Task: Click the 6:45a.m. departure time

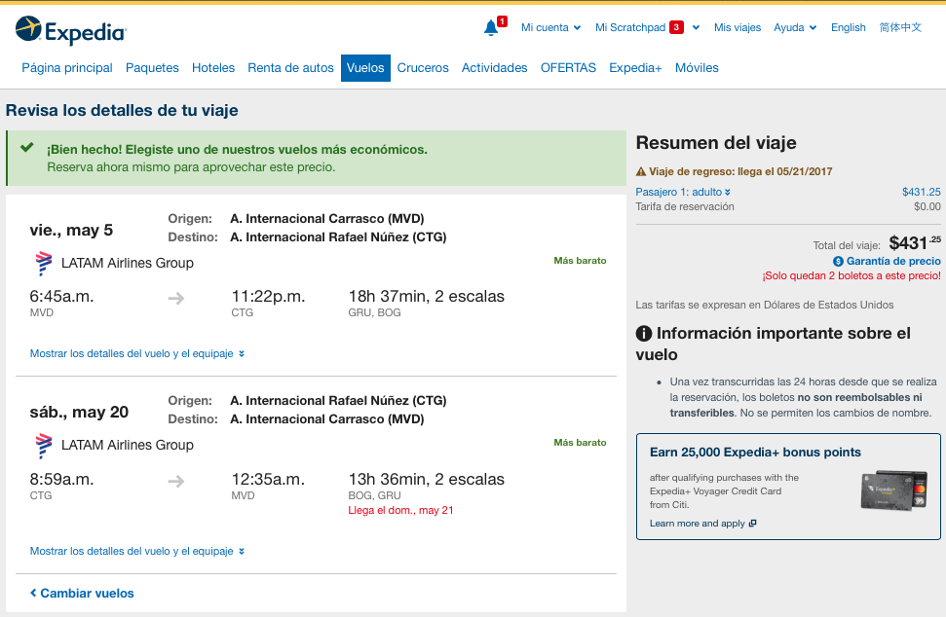Action: [x=61, y=297]
